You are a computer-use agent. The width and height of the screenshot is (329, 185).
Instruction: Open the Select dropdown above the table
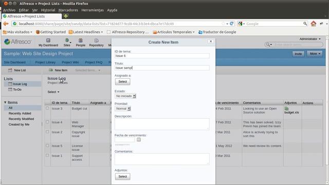53,92
